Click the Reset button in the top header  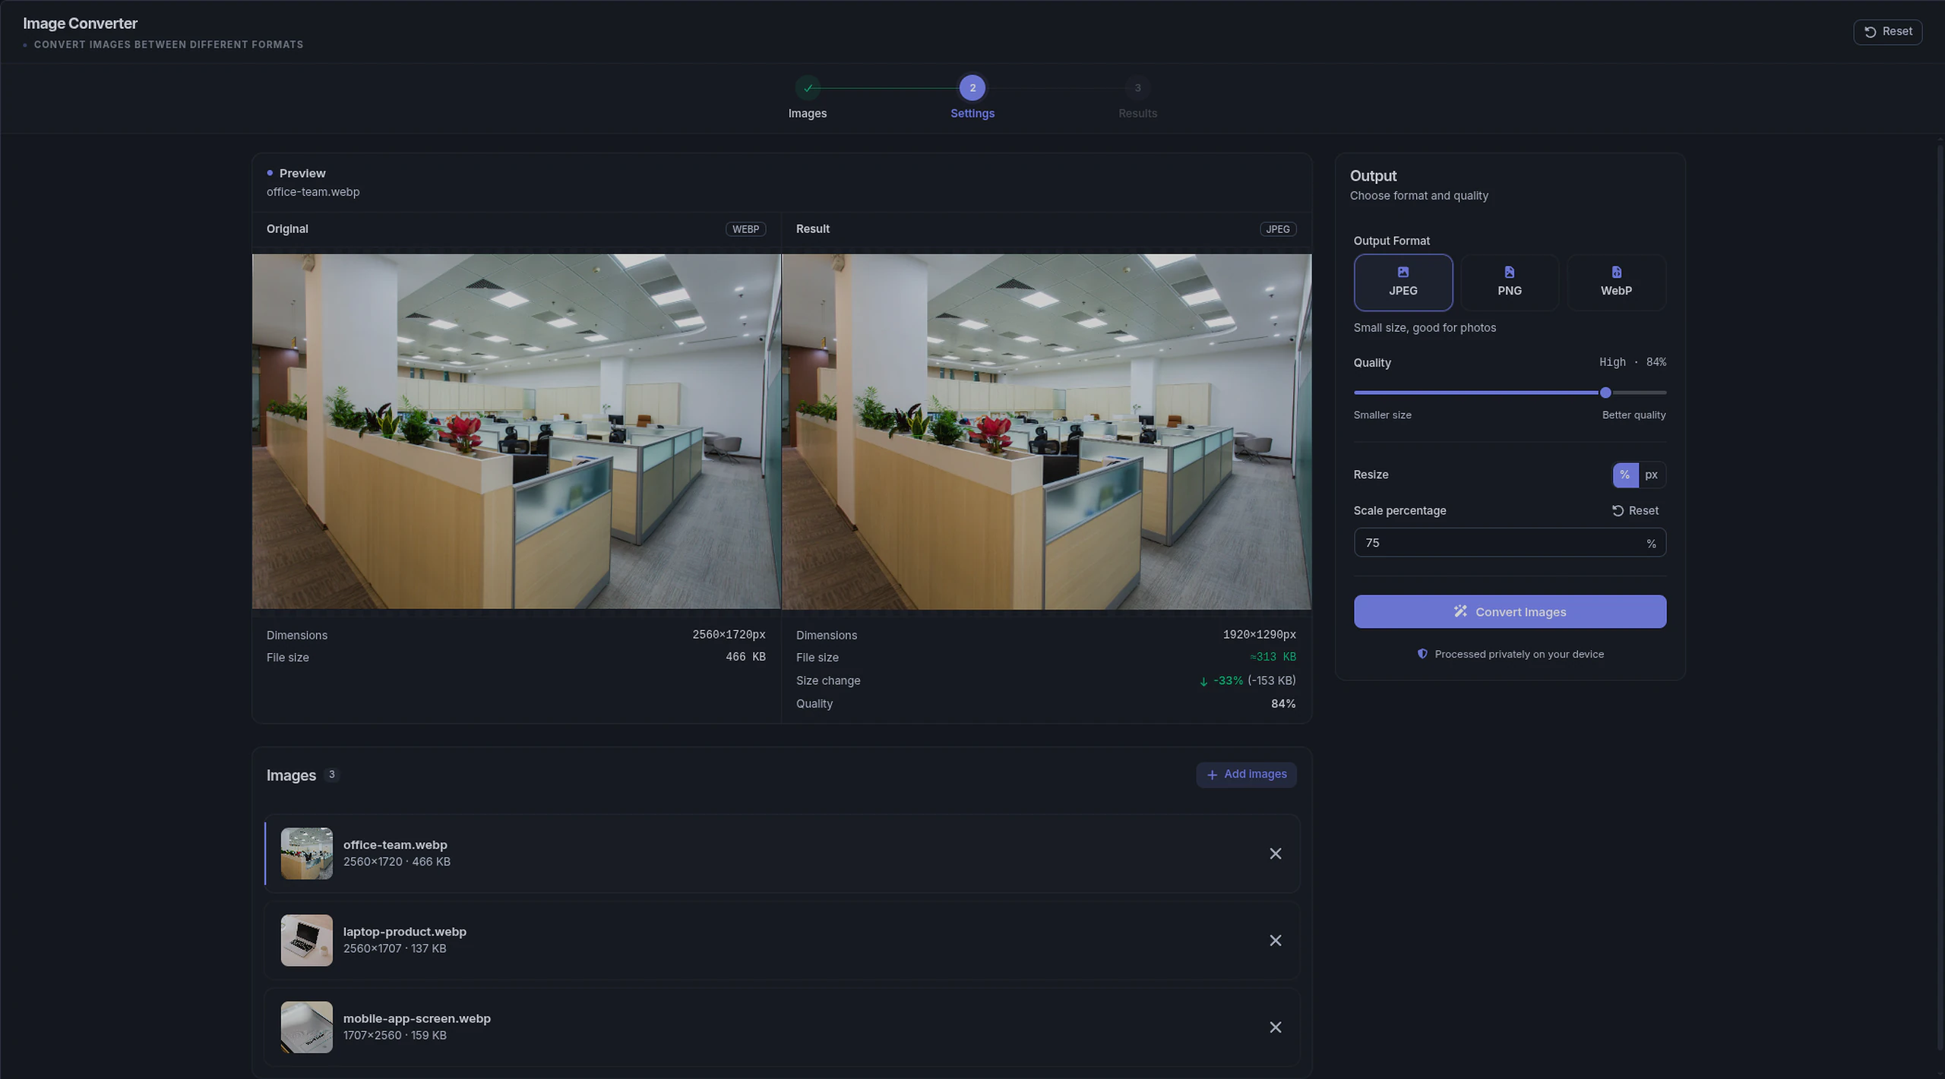pyautogui.click(x=1887, y=32)
